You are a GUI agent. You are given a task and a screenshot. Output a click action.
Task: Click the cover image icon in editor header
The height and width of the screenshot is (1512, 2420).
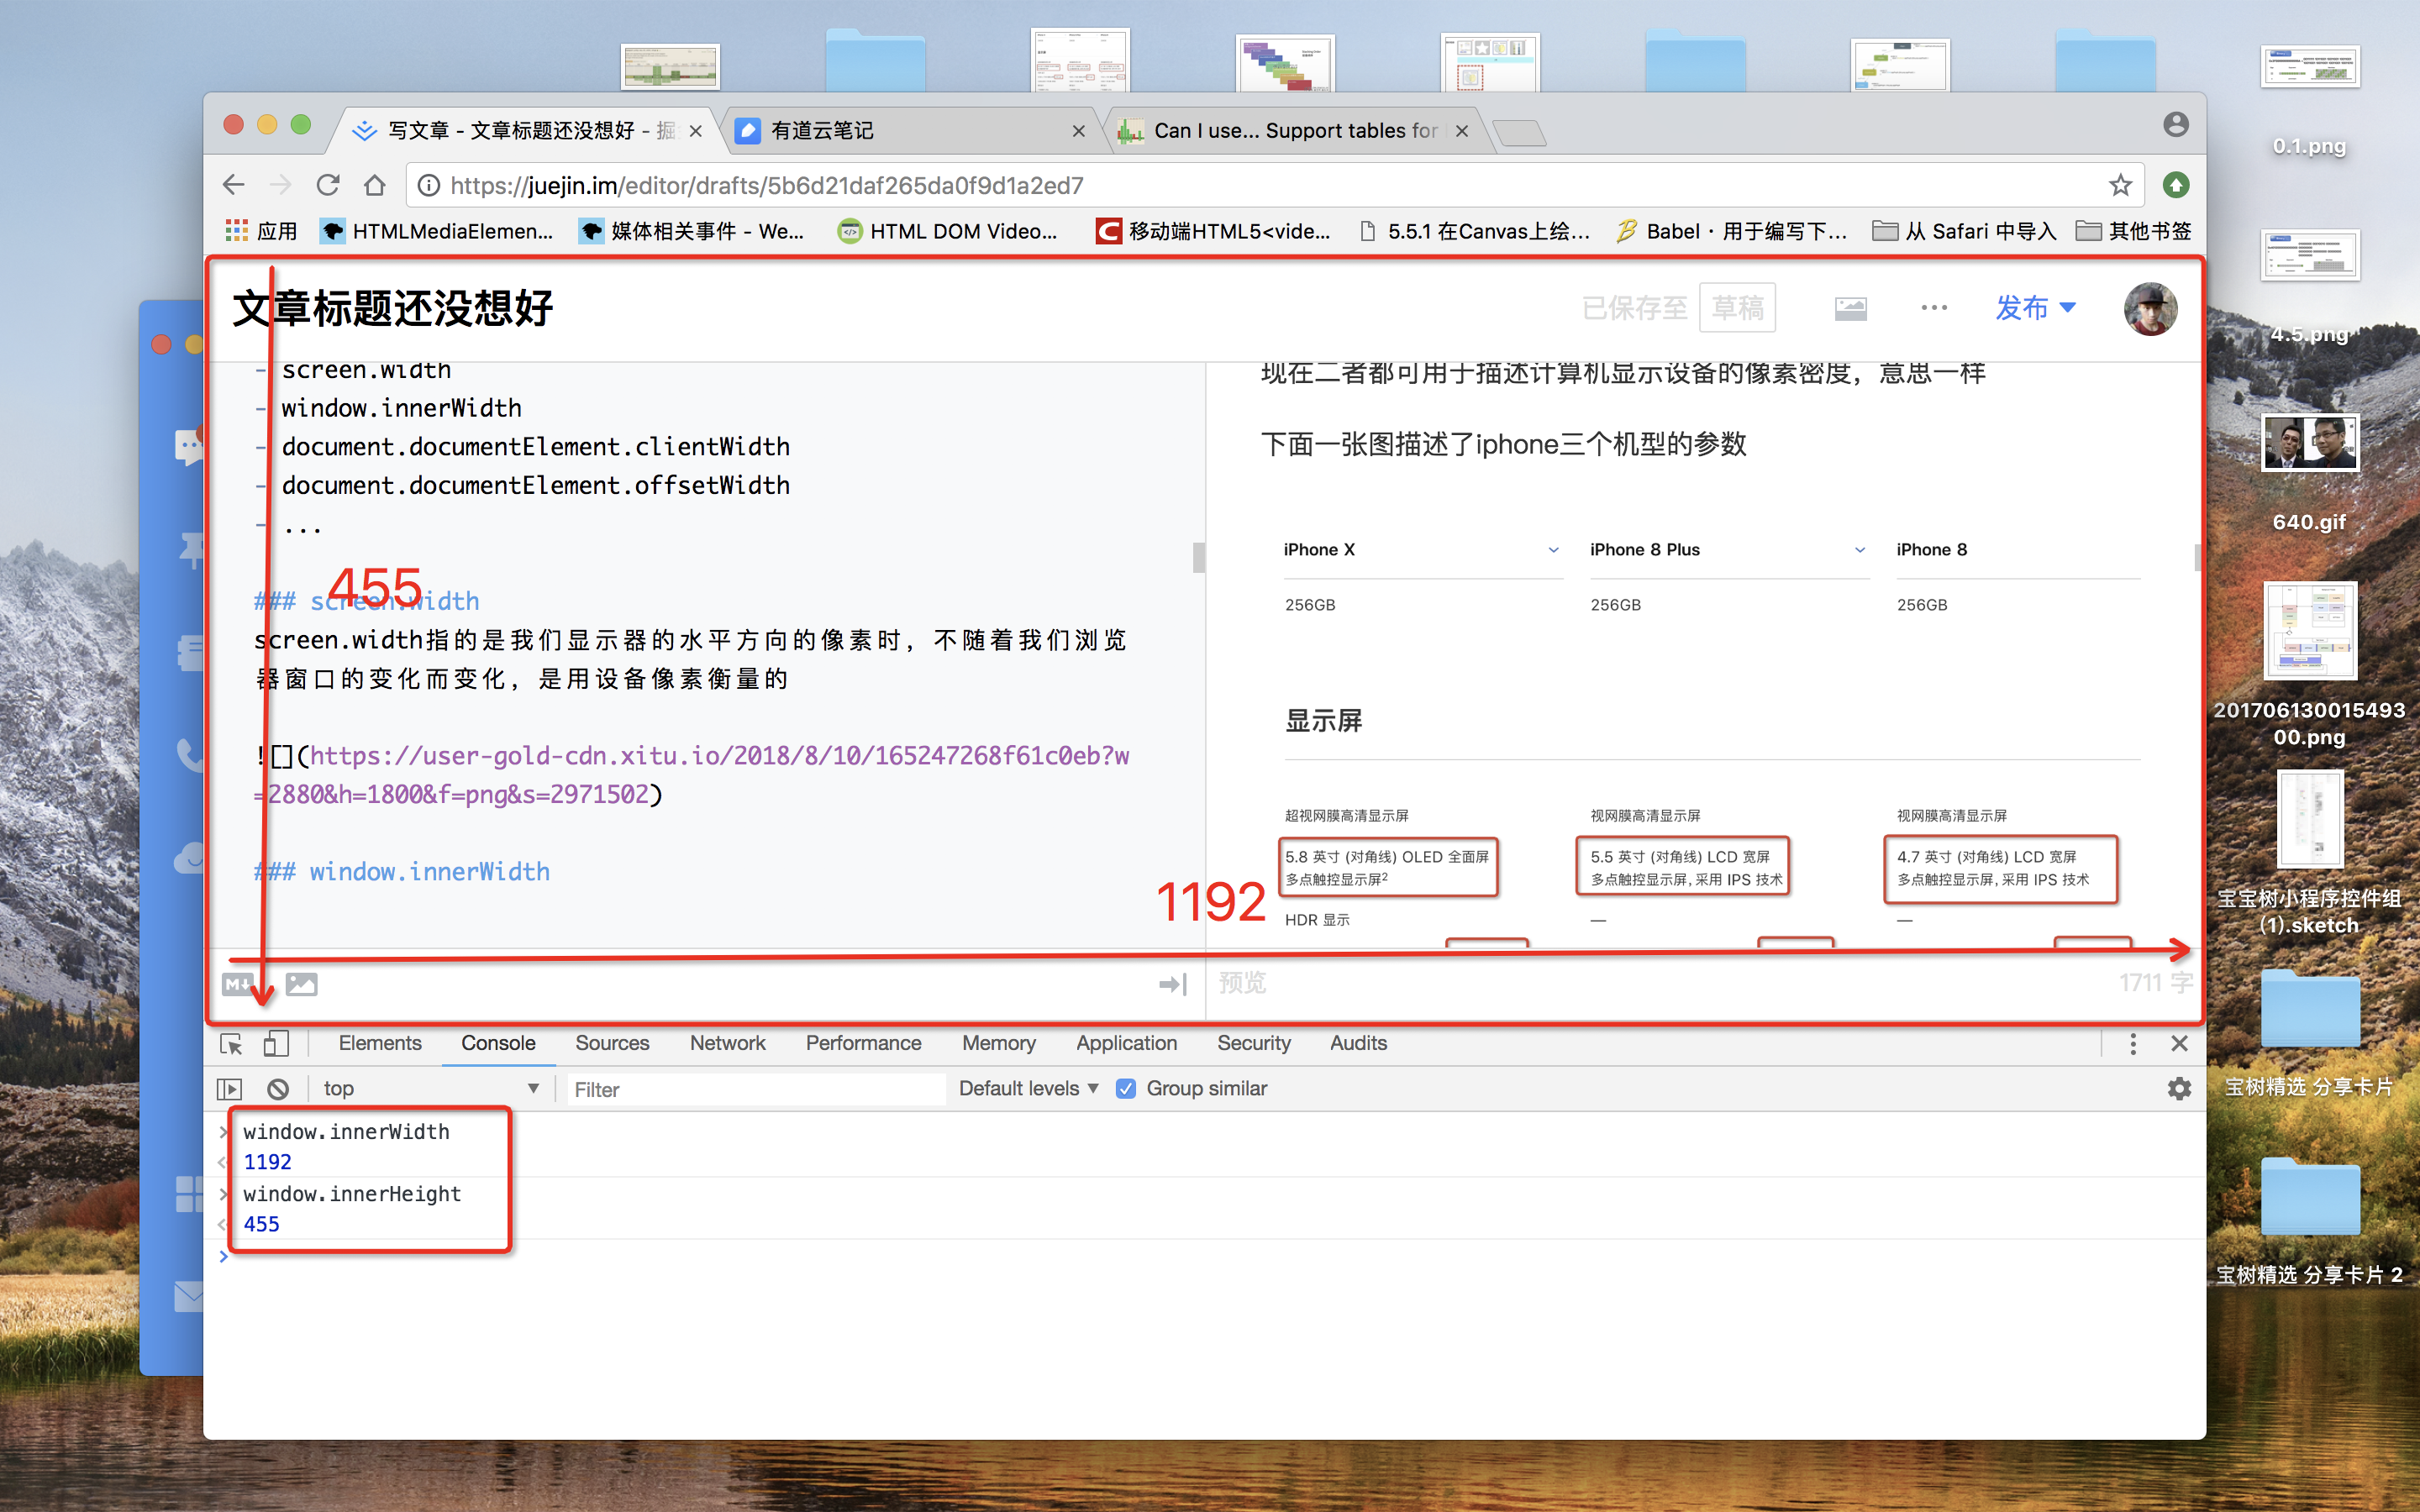[x=1850, y=308]
